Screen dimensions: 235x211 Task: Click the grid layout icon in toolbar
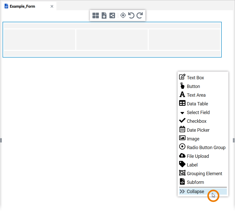point(96,16)
